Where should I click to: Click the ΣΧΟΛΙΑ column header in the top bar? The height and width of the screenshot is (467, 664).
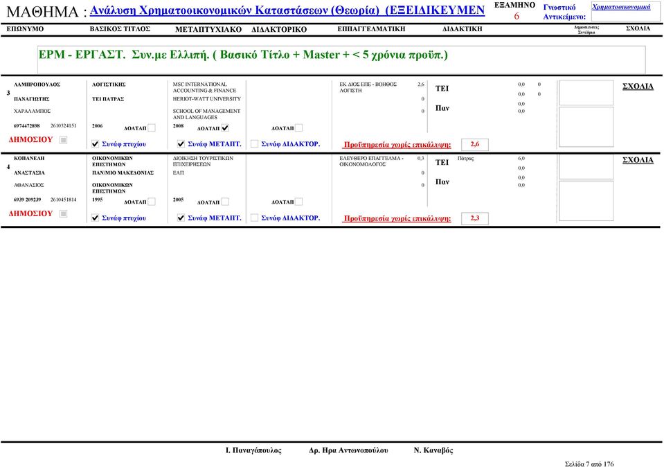(638, 28)
